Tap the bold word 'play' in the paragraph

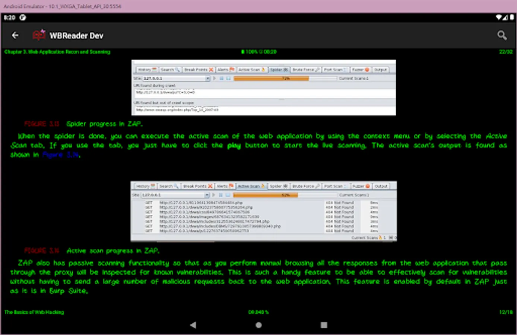pos(234,146)
